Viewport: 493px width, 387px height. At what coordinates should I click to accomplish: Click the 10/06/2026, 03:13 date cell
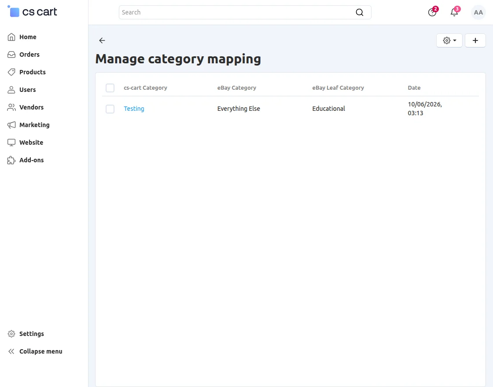tap(425, 109)
